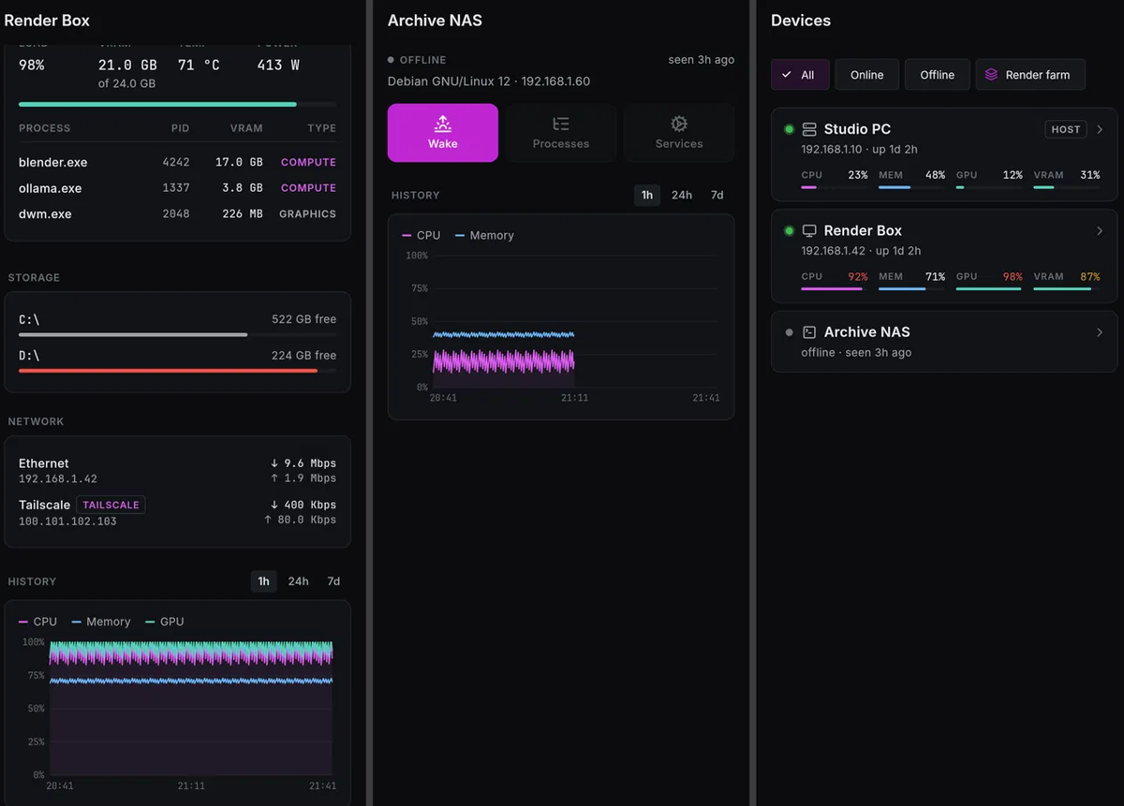Click the Archive NAS terminal icon in Devices
This screenshot has width=1124, height=806.
[x=809, y=332]
